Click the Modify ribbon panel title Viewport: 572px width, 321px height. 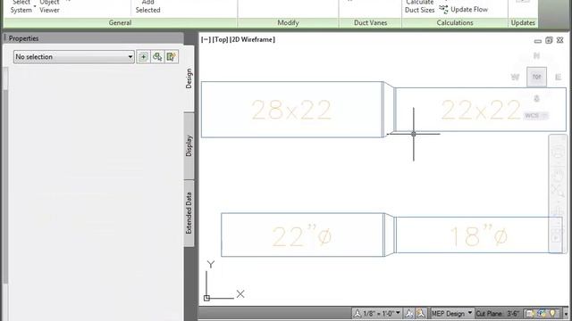click(x=288, y=22)
